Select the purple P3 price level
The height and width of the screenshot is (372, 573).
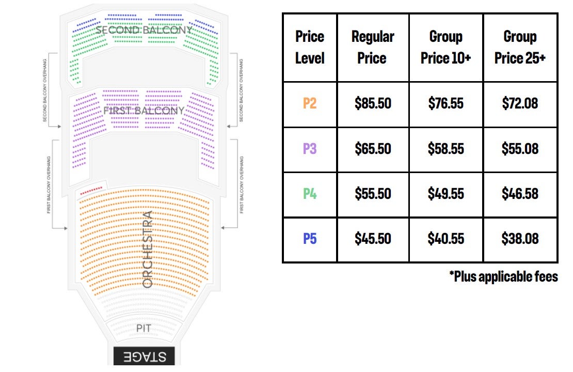[x=310, y=149]
